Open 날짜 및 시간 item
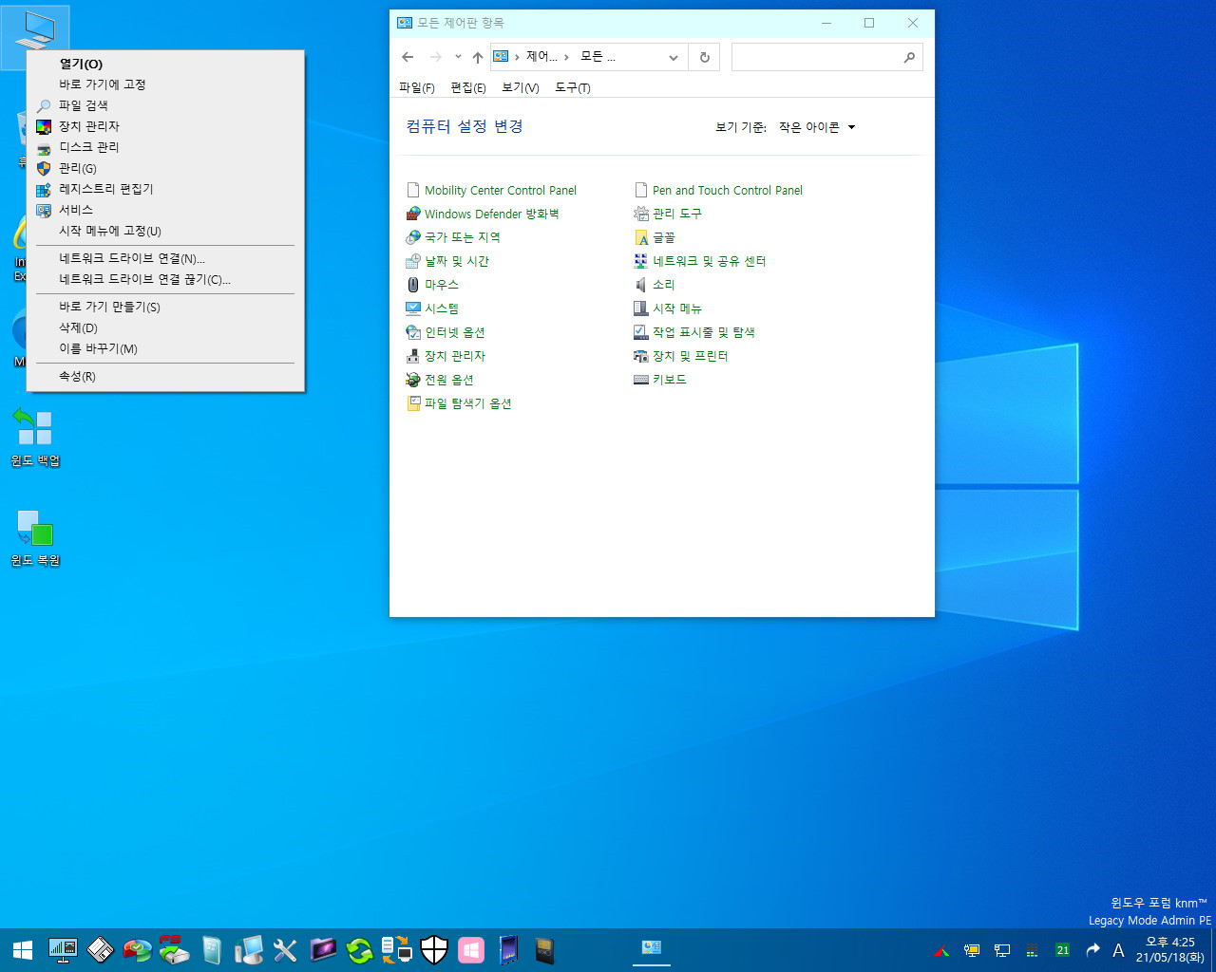The height and width of the screenshot is (972, 1216). point(447,261)
